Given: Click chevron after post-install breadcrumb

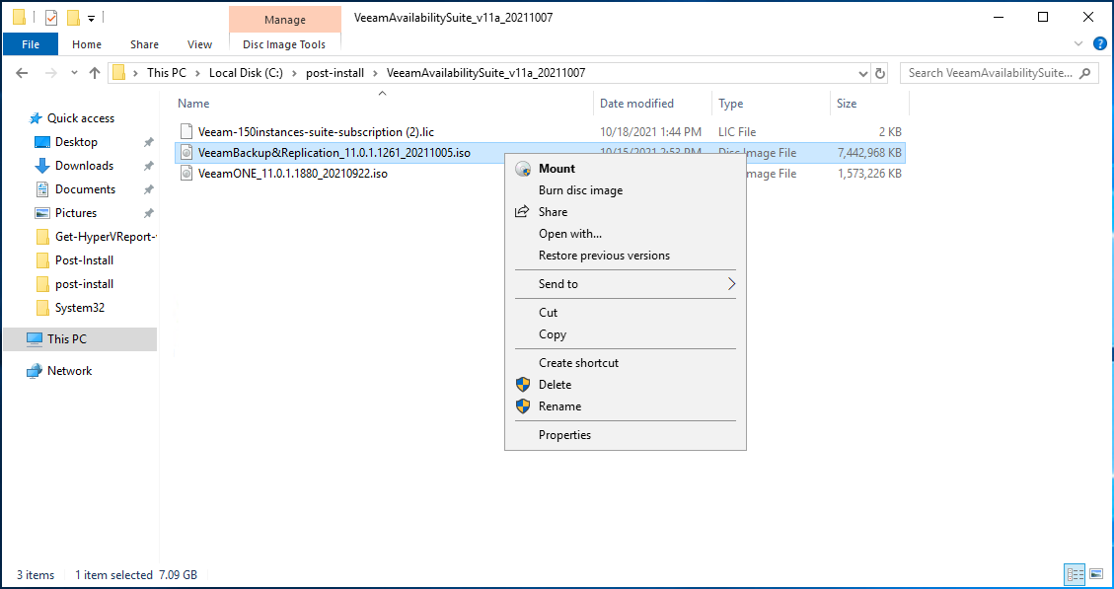Looking at the screenshot, I should tap(377, 72).
